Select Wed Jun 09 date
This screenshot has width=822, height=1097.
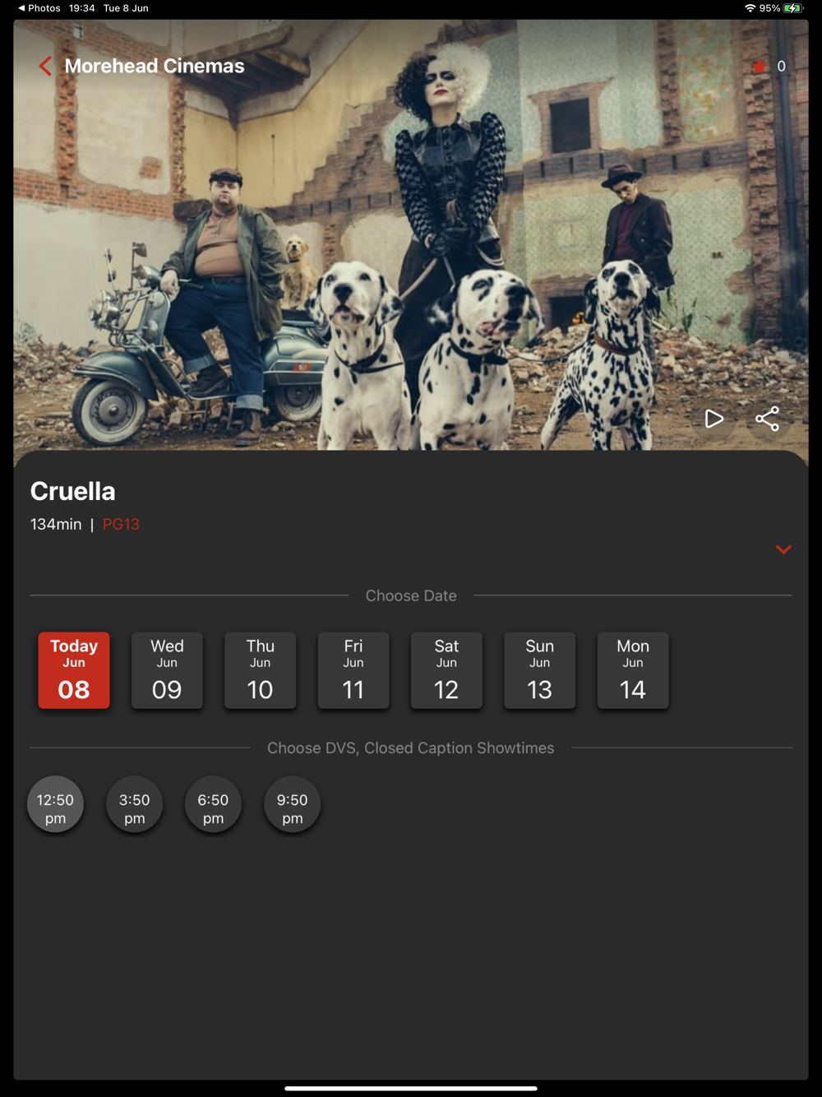[x=167, y=670]
